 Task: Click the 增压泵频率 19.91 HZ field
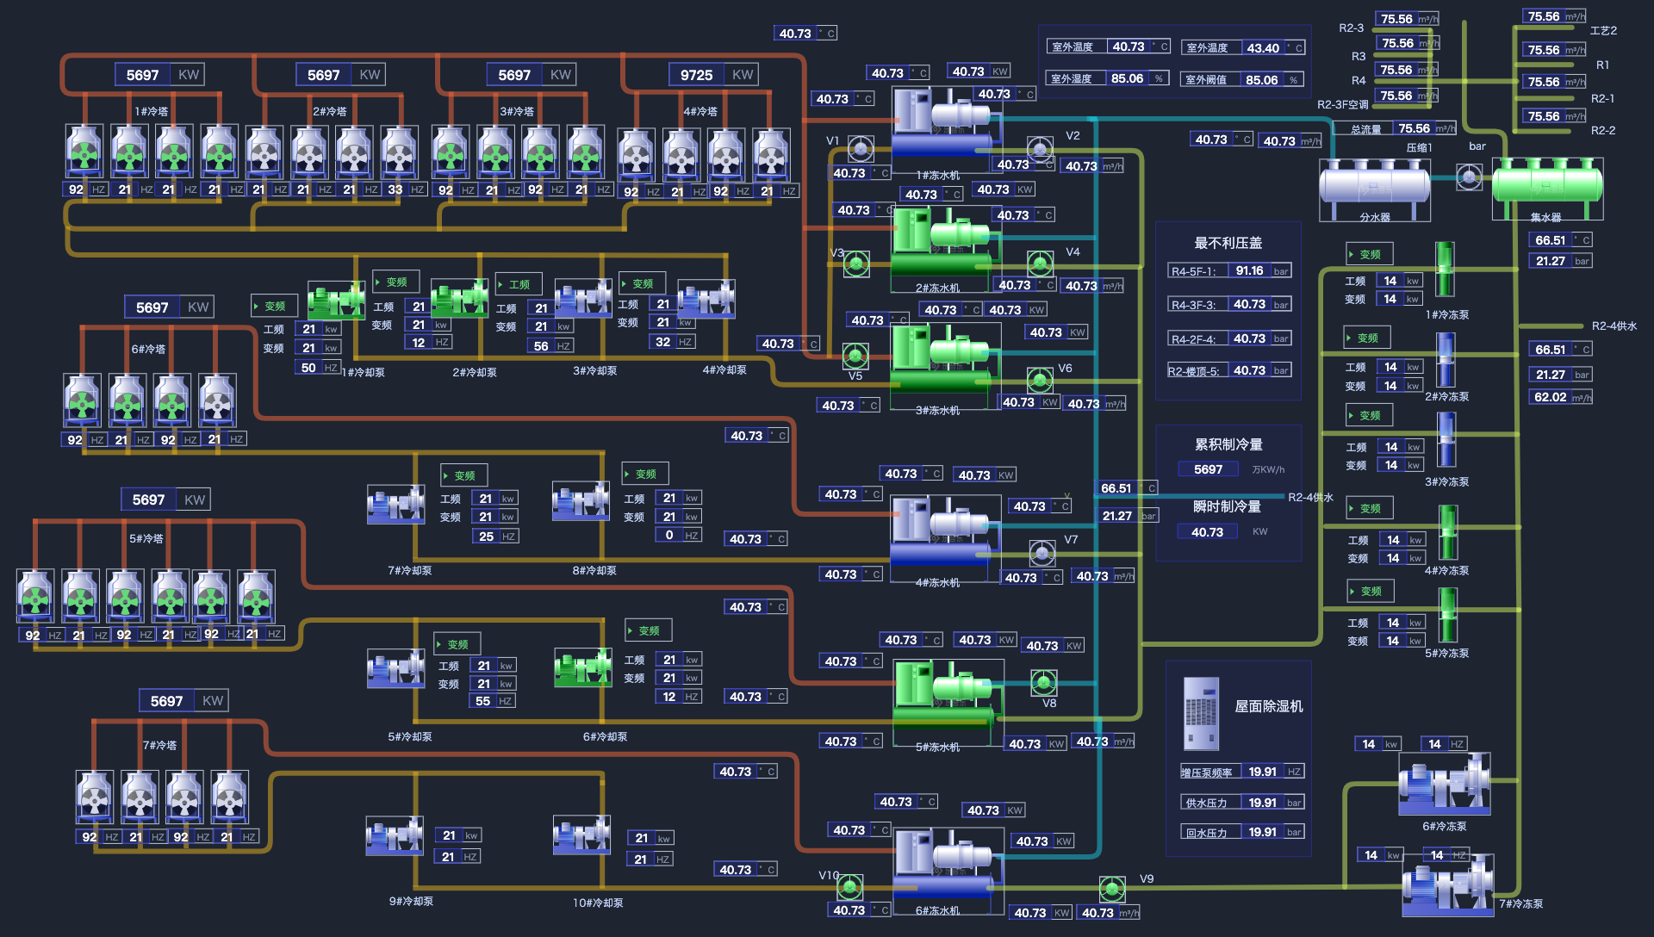(x=1262, y=772)
